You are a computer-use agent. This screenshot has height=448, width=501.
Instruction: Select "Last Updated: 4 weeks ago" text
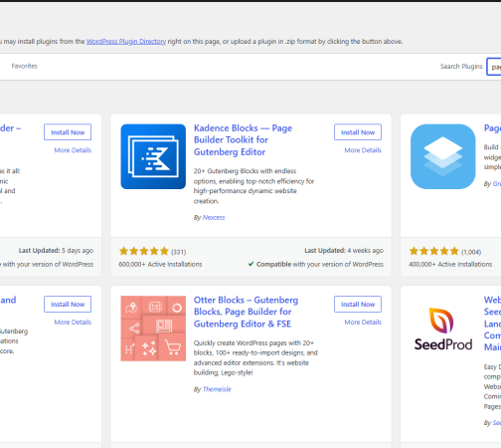[344, 251]
